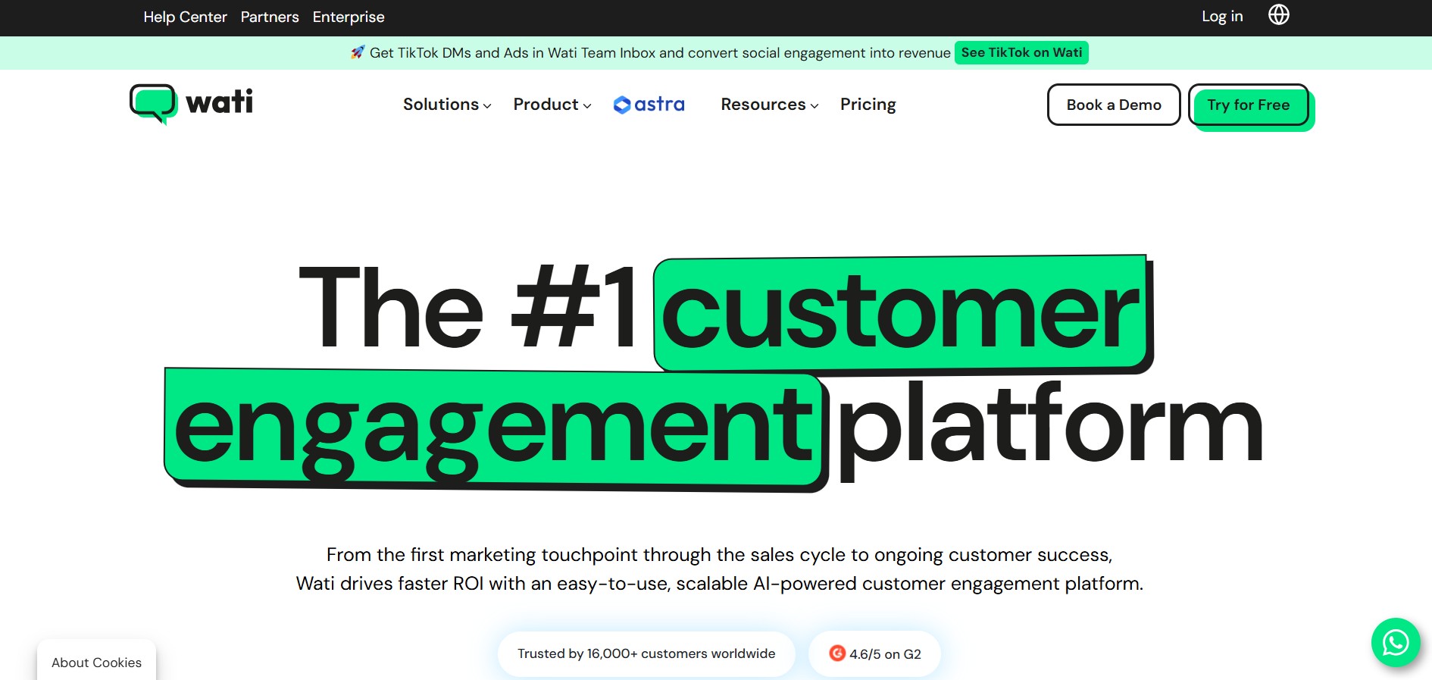Click the Try for Free button
The image size is (1432, 680).
1249,105
